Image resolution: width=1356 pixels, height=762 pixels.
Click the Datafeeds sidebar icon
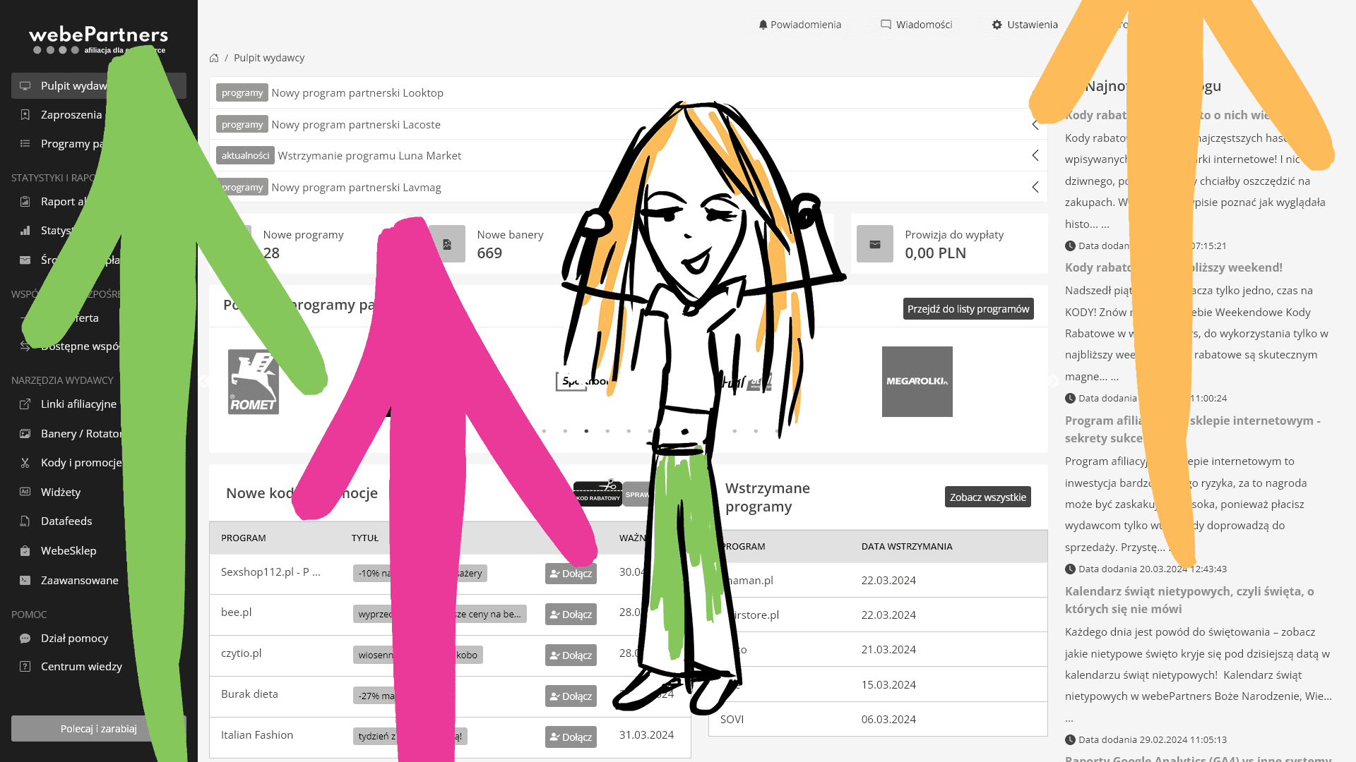pos(25,521)
